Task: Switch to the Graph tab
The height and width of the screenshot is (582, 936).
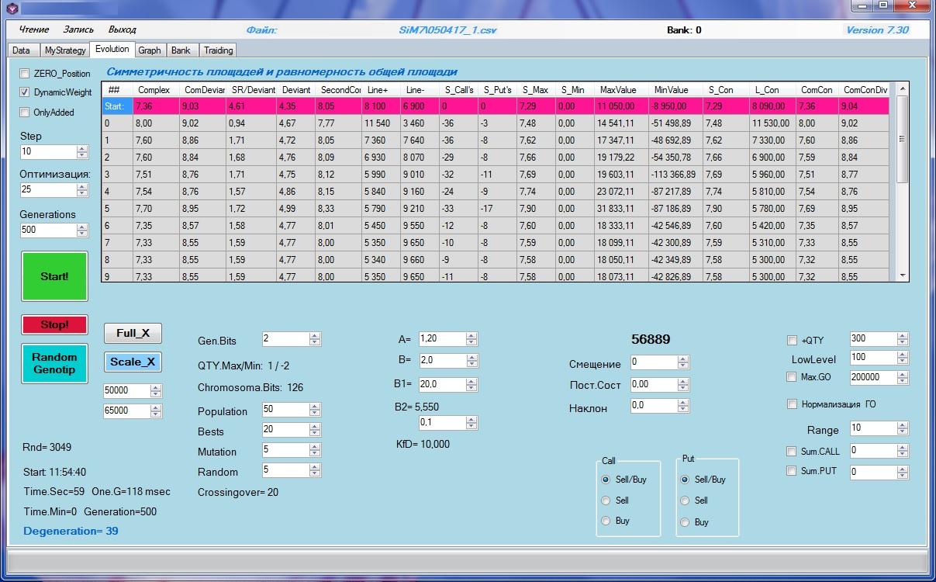Action: point(149,50)
